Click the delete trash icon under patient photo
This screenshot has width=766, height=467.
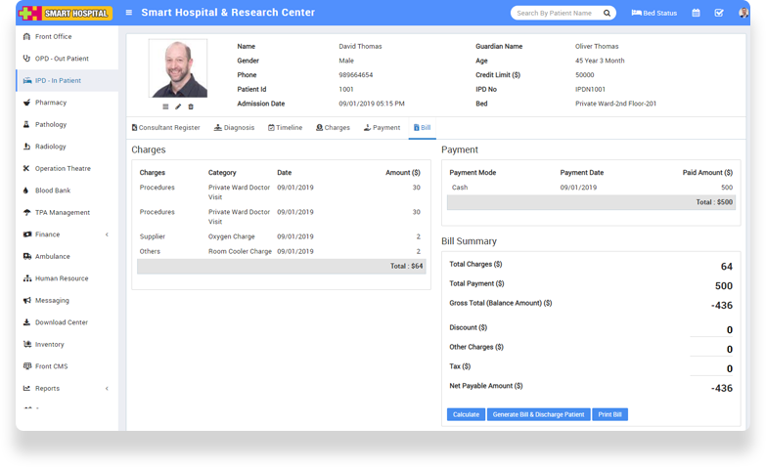coord(191,106)
